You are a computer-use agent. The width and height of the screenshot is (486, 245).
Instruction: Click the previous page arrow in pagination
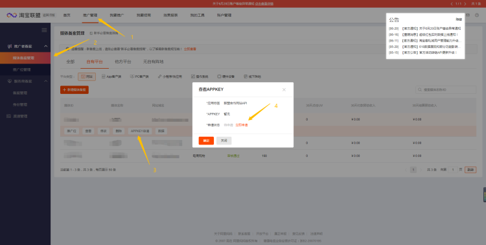tap(406, 170)
